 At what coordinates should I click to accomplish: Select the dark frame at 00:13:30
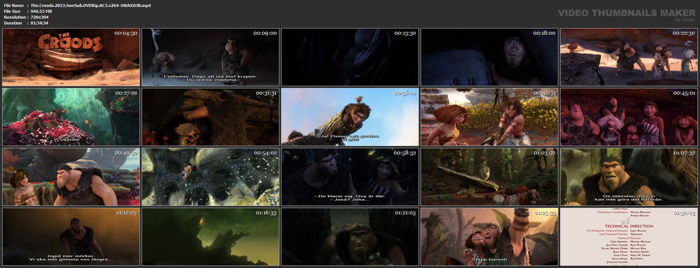(x=350, y=57)
